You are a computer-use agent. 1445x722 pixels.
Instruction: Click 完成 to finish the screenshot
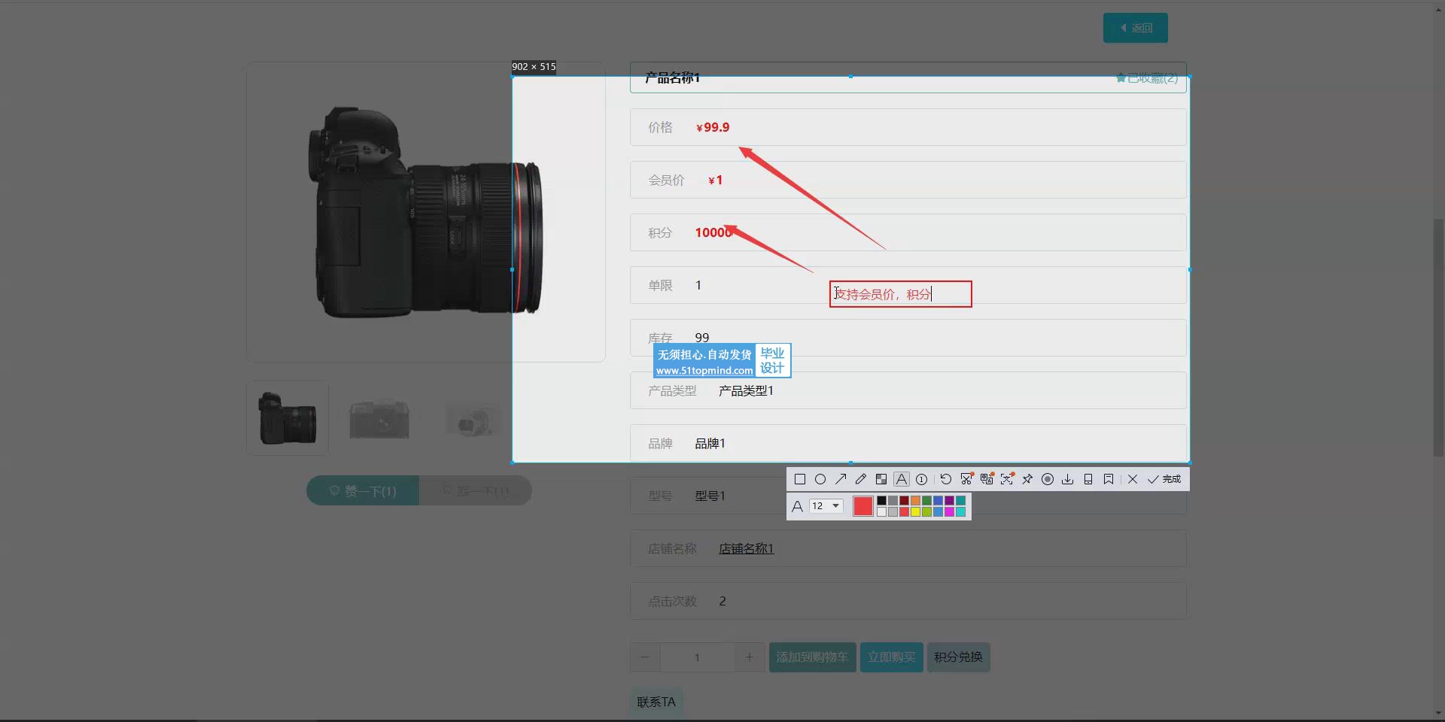point(1164,479)
